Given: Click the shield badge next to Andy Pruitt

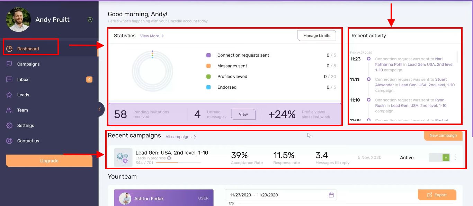Looking at the screenshot, I should coord(90,20).
